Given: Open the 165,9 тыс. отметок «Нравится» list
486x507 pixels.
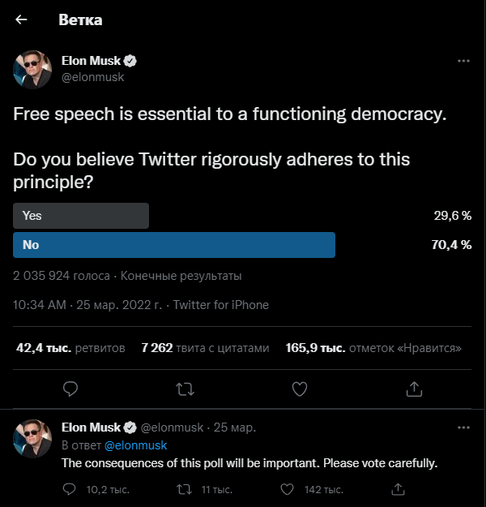Looking at the screenshot, I should pos(373,348).
